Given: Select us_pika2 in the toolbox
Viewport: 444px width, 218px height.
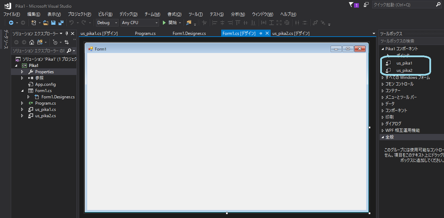Looking at the screenshot, I should (x=404, y=70).
